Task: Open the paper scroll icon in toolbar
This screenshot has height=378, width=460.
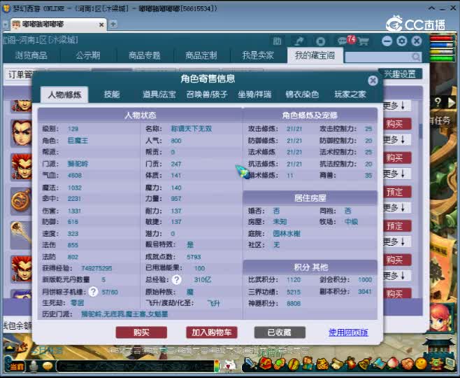Action: click(336, 364)
